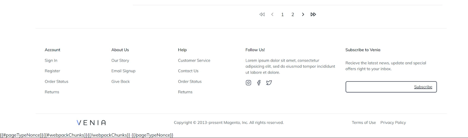Go to Customer Service
468x138 pixels.
tap(194, 60)
